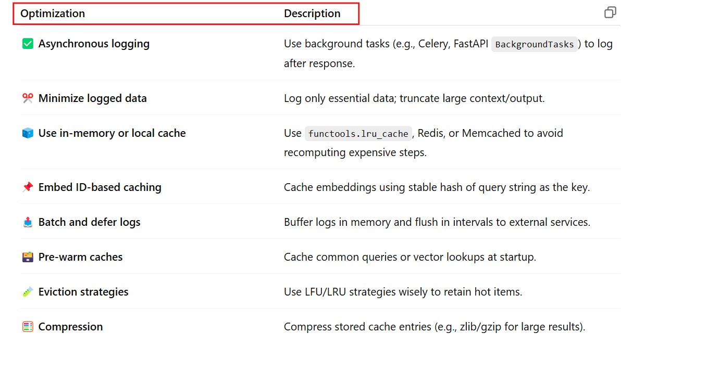Click the red pushpin emoji icon
The height and width of the screenshot is (371, 707).
(x=28, y=187)
